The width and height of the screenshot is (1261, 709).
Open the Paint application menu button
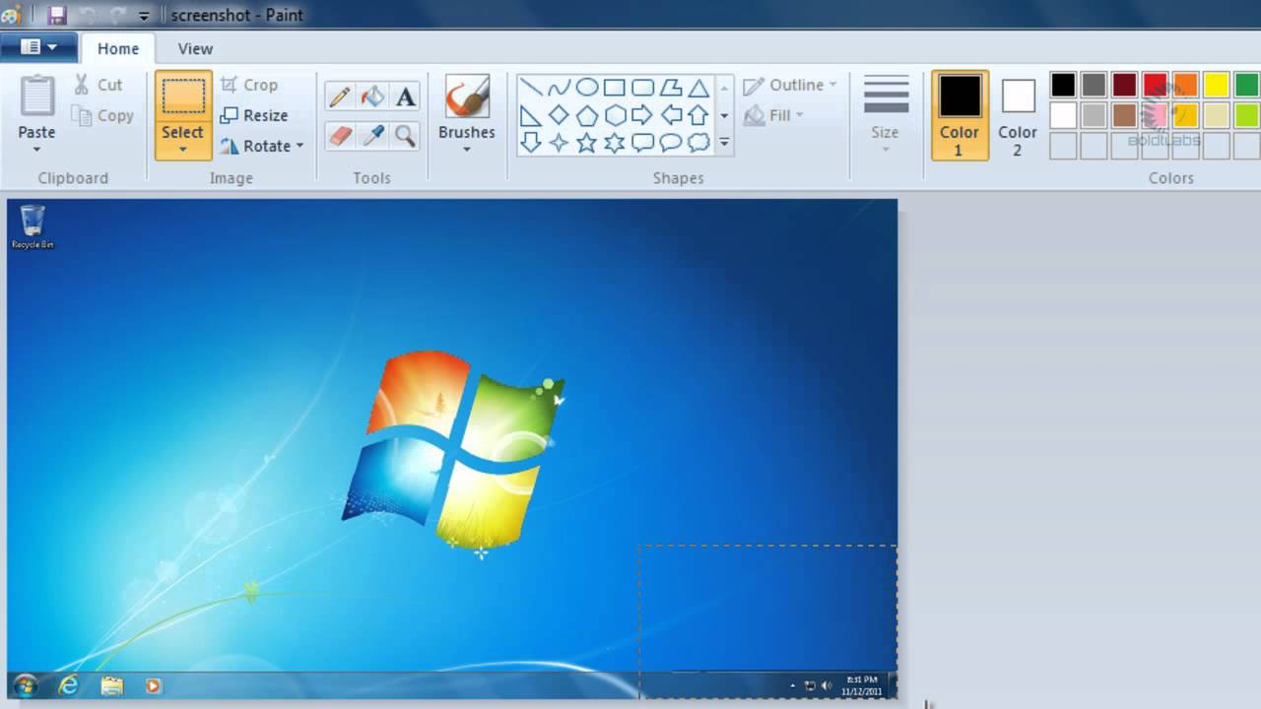[38, 47]
